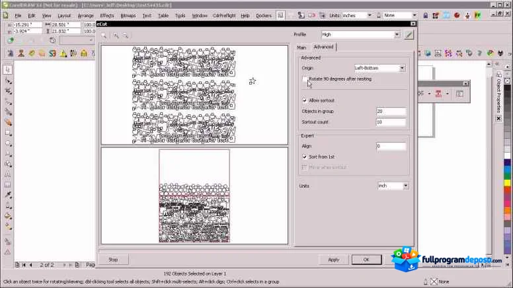
Task: Click the Objects in group input field
Action: (391, 112)
